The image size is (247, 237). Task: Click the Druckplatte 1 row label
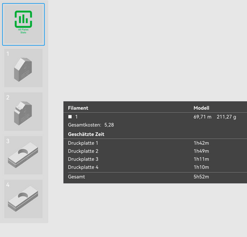pyautogui.click(x=83, y=143)
